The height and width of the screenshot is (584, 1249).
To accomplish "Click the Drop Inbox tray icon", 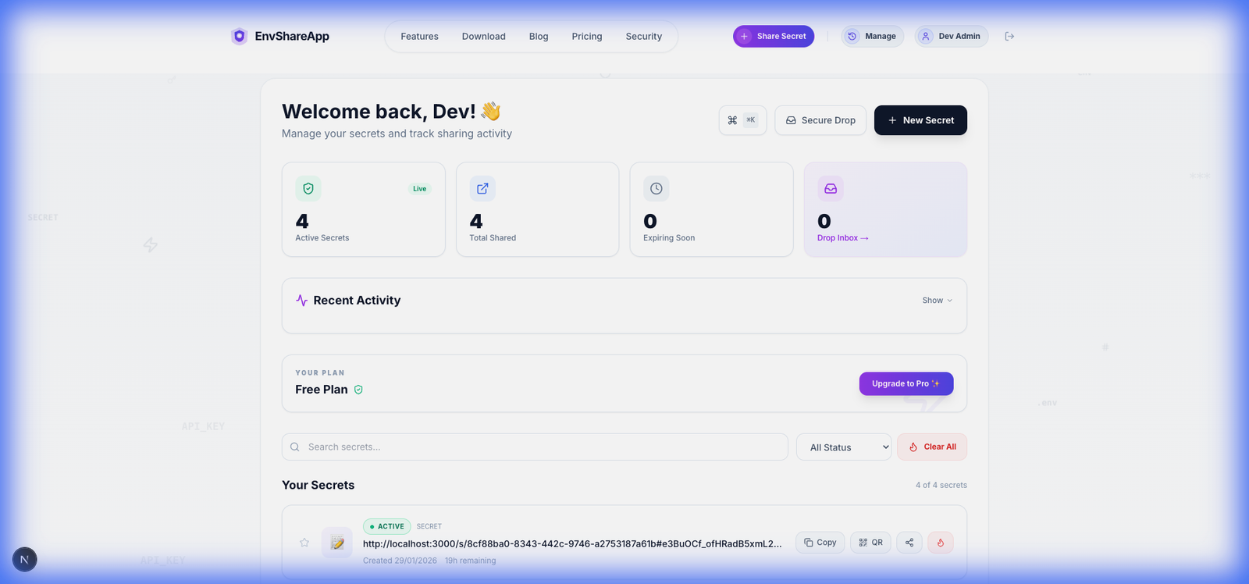I will click(x=831, y=189).
